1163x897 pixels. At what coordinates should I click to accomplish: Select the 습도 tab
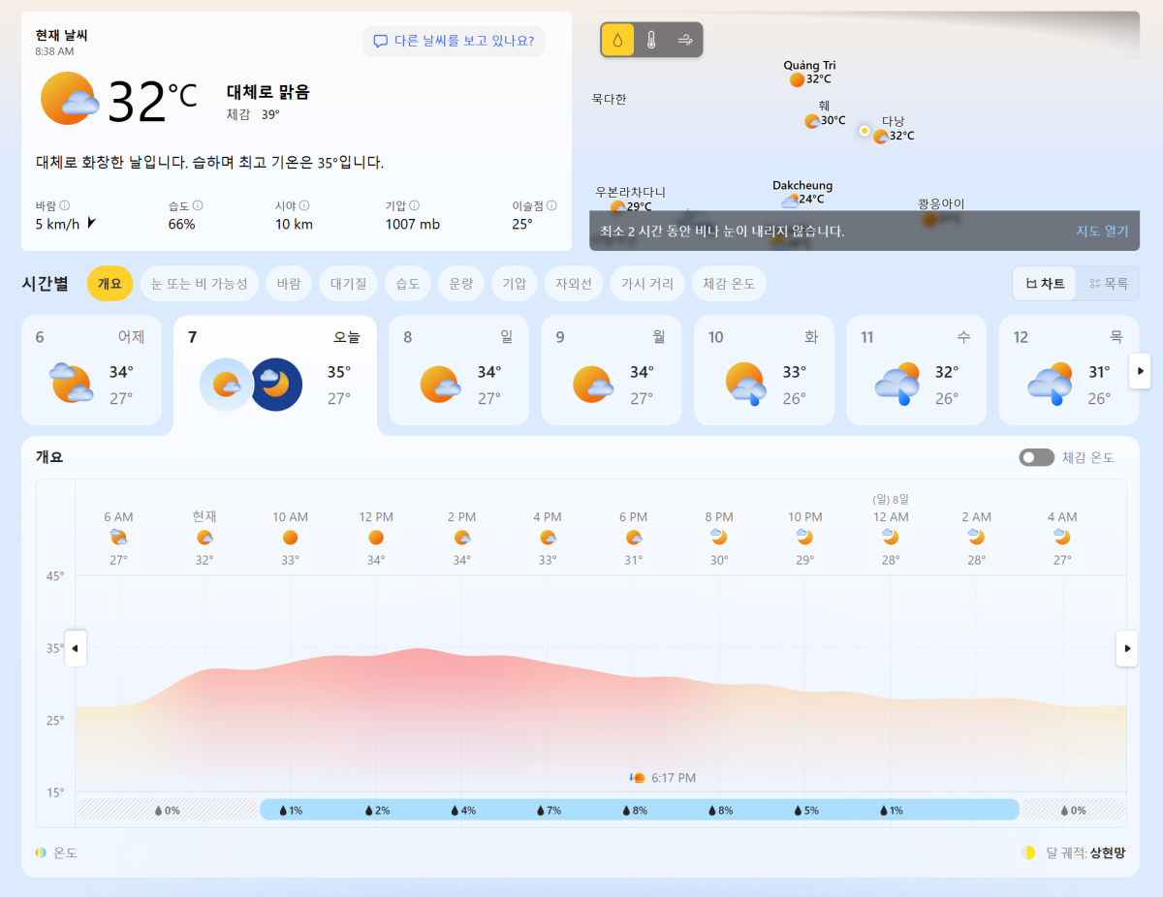407,284
